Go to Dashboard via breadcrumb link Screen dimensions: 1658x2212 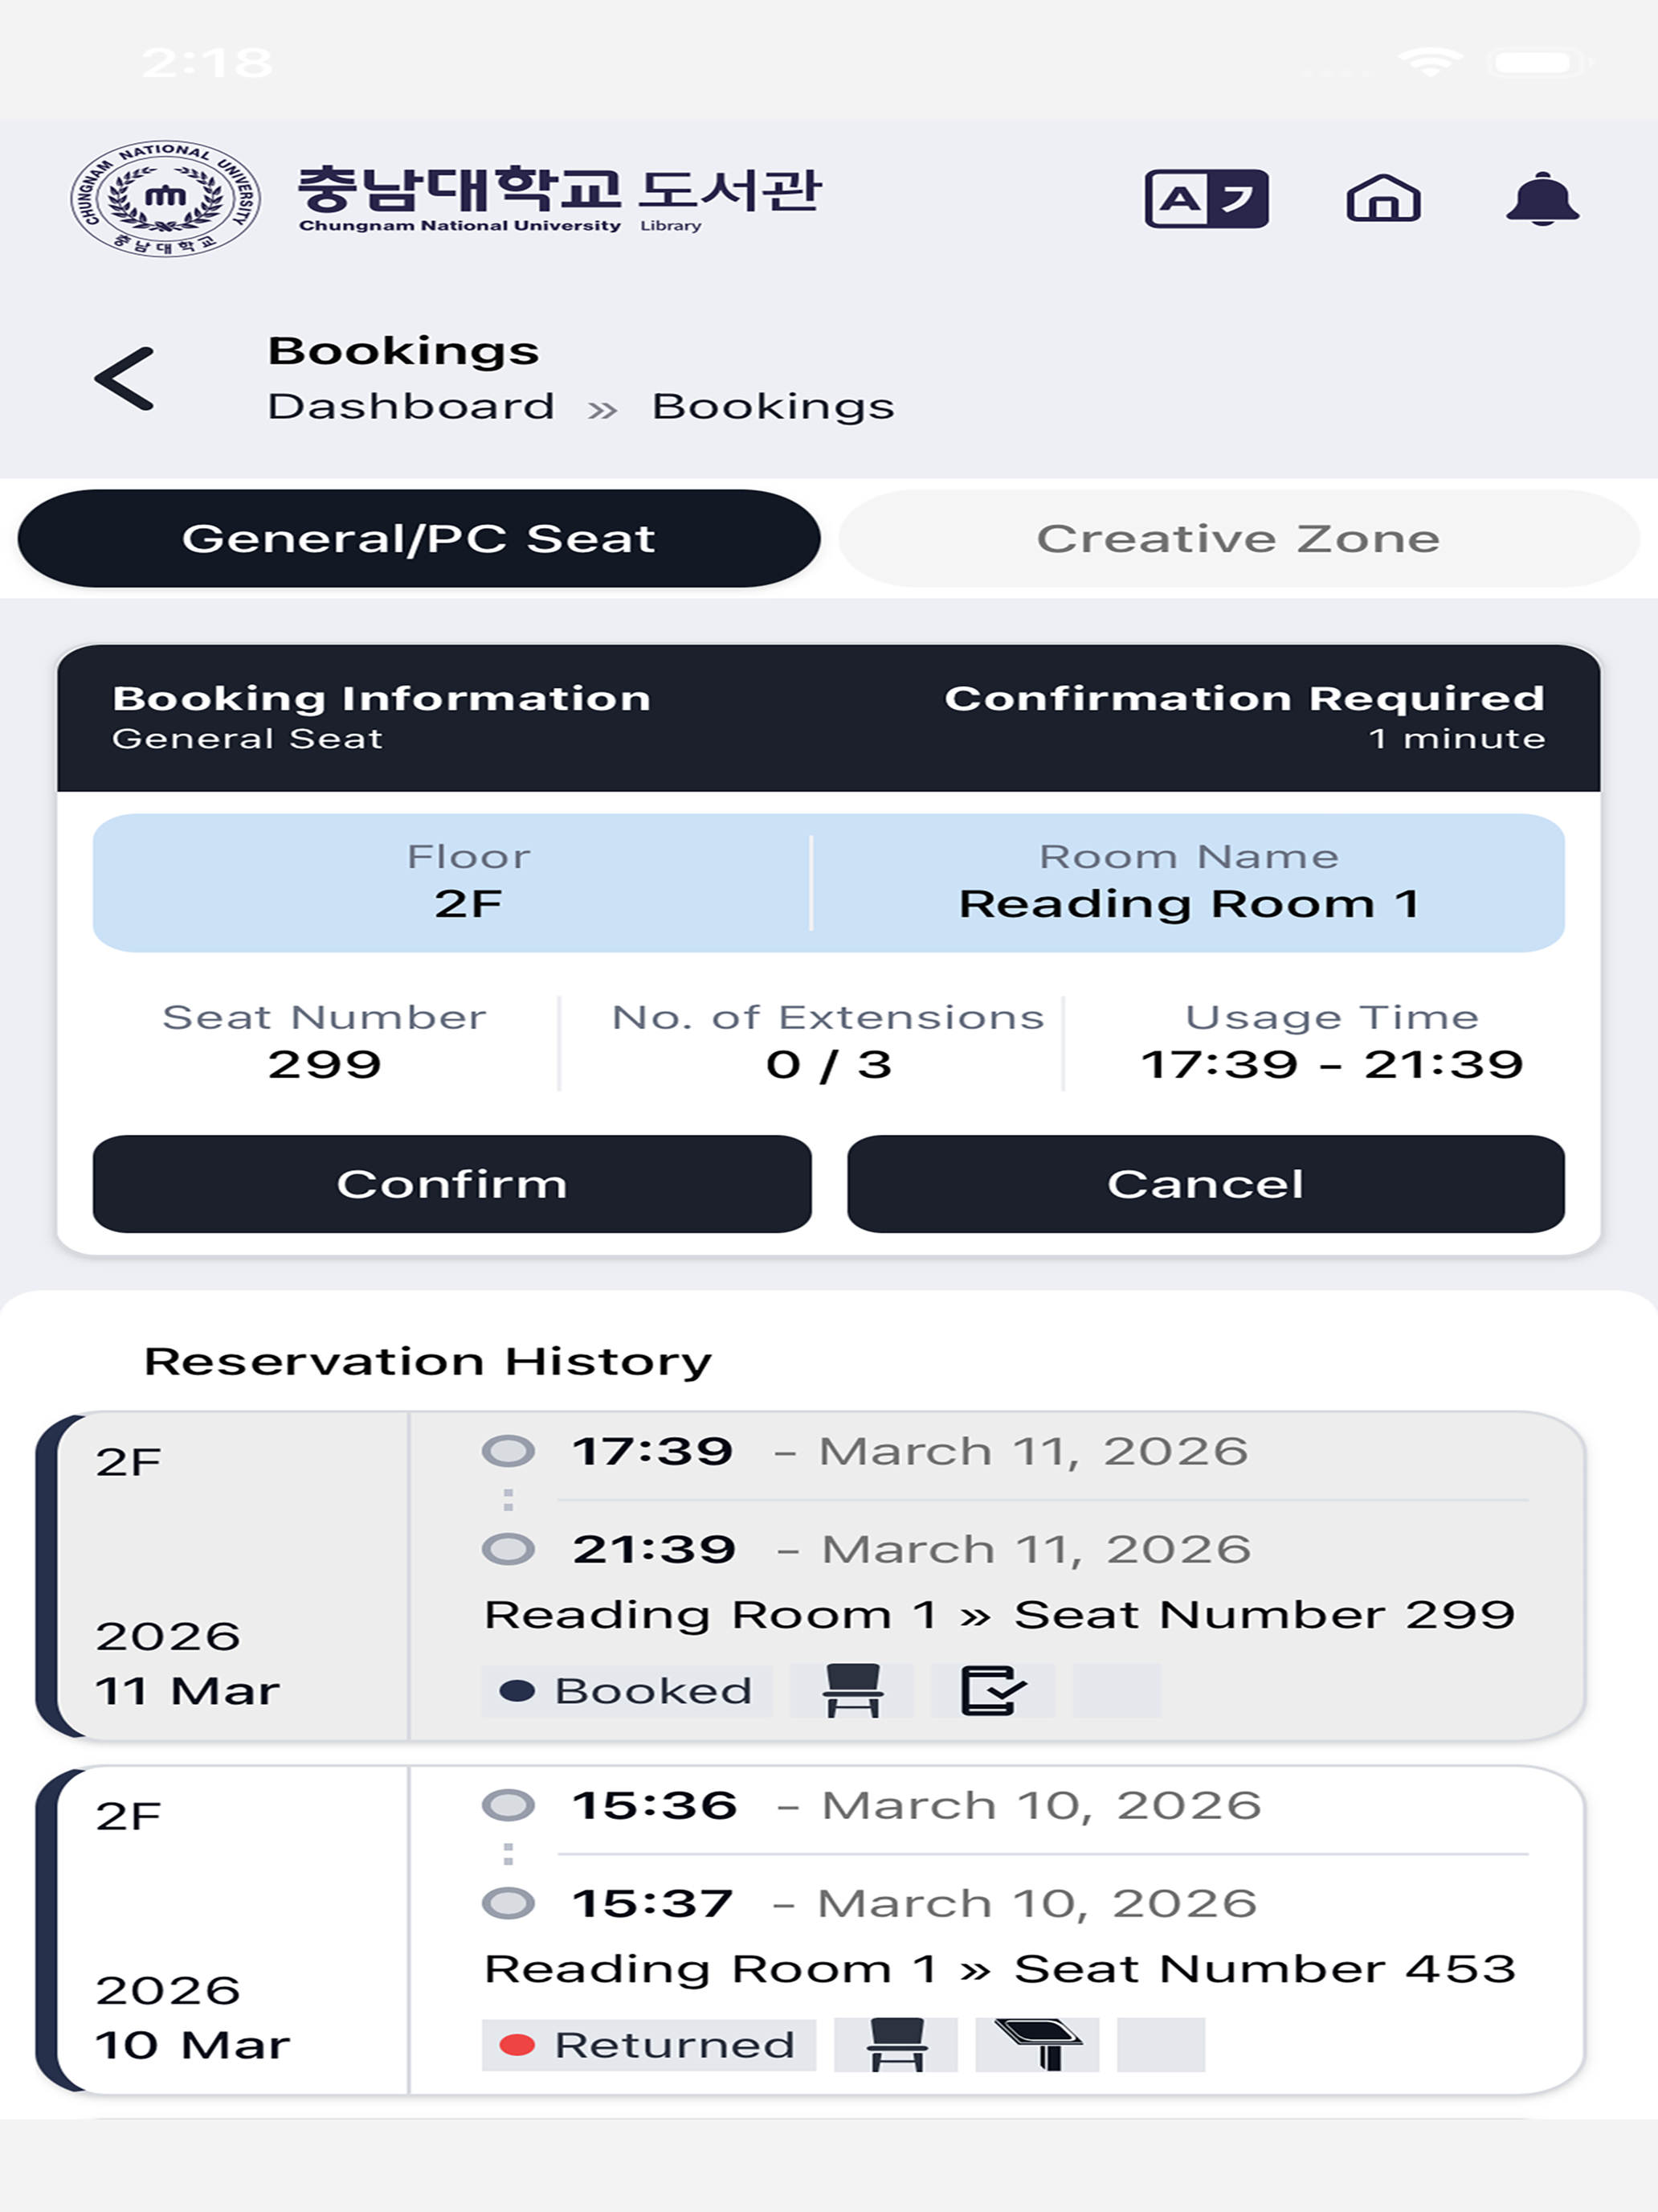(410, 407)
